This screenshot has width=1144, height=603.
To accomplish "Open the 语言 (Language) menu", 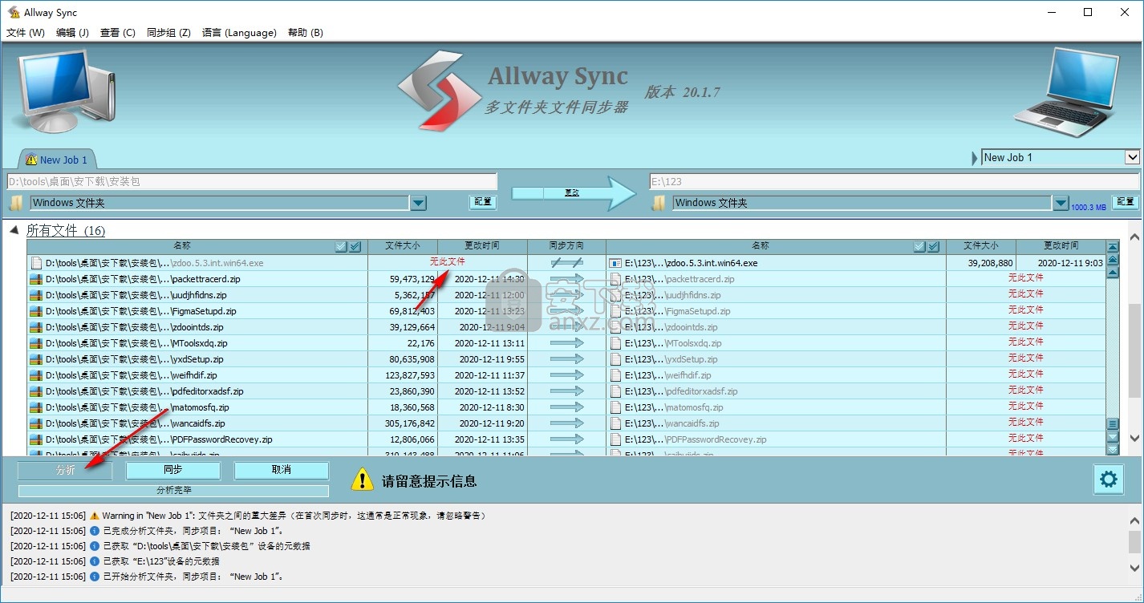I will (239, 33).
